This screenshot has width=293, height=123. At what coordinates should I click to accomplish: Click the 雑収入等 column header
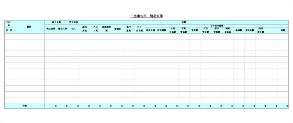coord(63,29)
